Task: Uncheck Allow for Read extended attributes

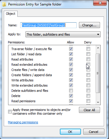Action: [71, 65]
